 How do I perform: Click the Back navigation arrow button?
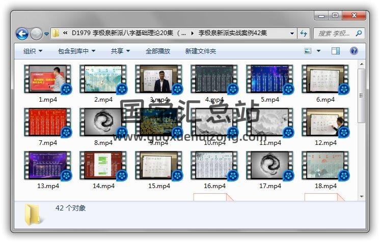[22, 34]
